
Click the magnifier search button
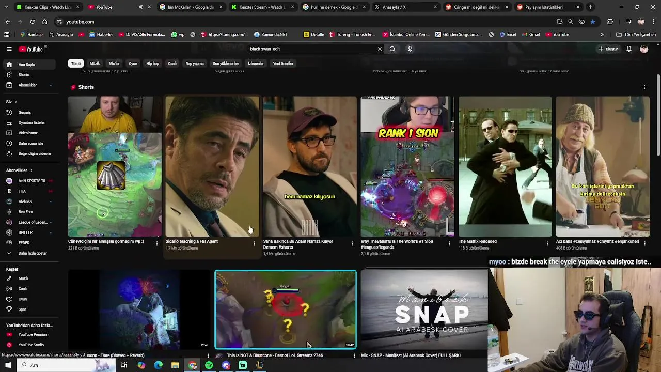[x=392, y=49]
